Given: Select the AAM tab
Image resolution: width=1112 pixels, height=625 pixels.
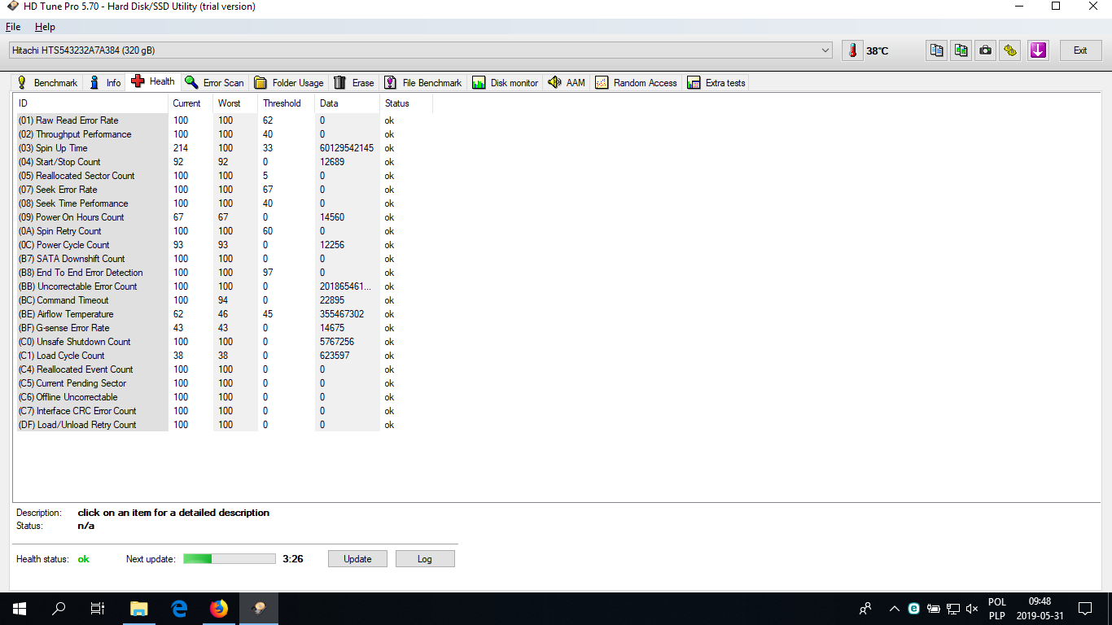Looking at the screenshot, I should (x=567, y=82).
